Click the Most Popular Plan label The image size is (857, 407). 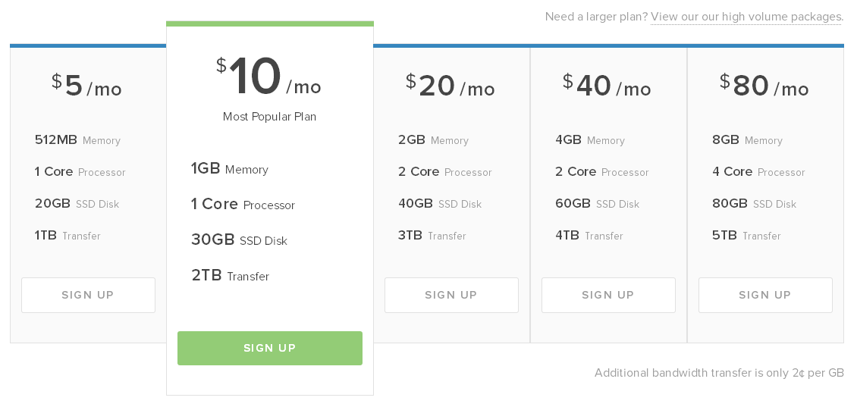[269, 117]
